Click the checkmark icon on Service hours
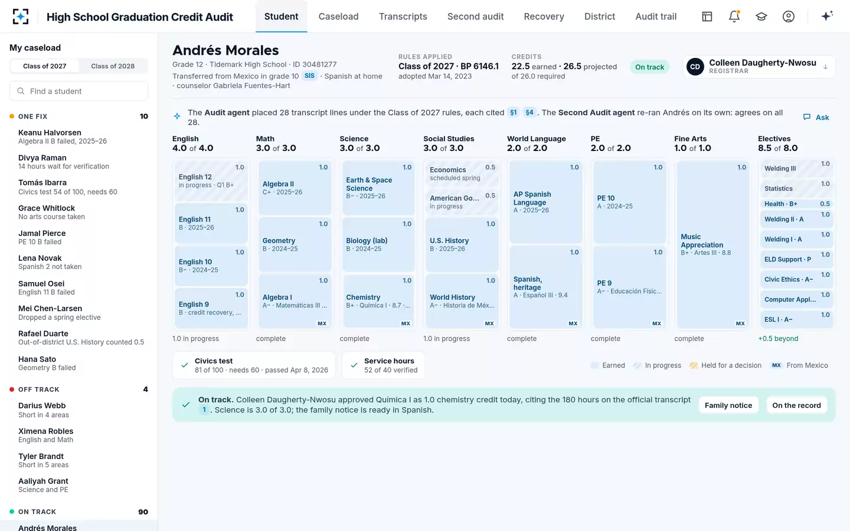 tap(354, 365)
